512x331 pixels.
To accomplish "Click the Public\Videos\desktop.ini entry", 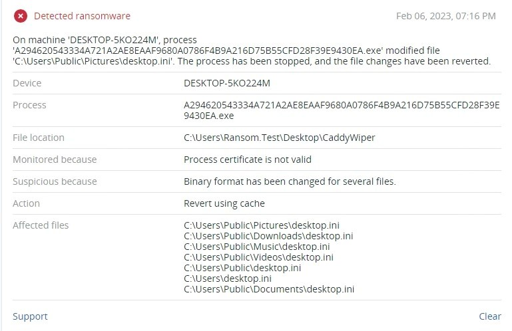I will click(258, 257).
